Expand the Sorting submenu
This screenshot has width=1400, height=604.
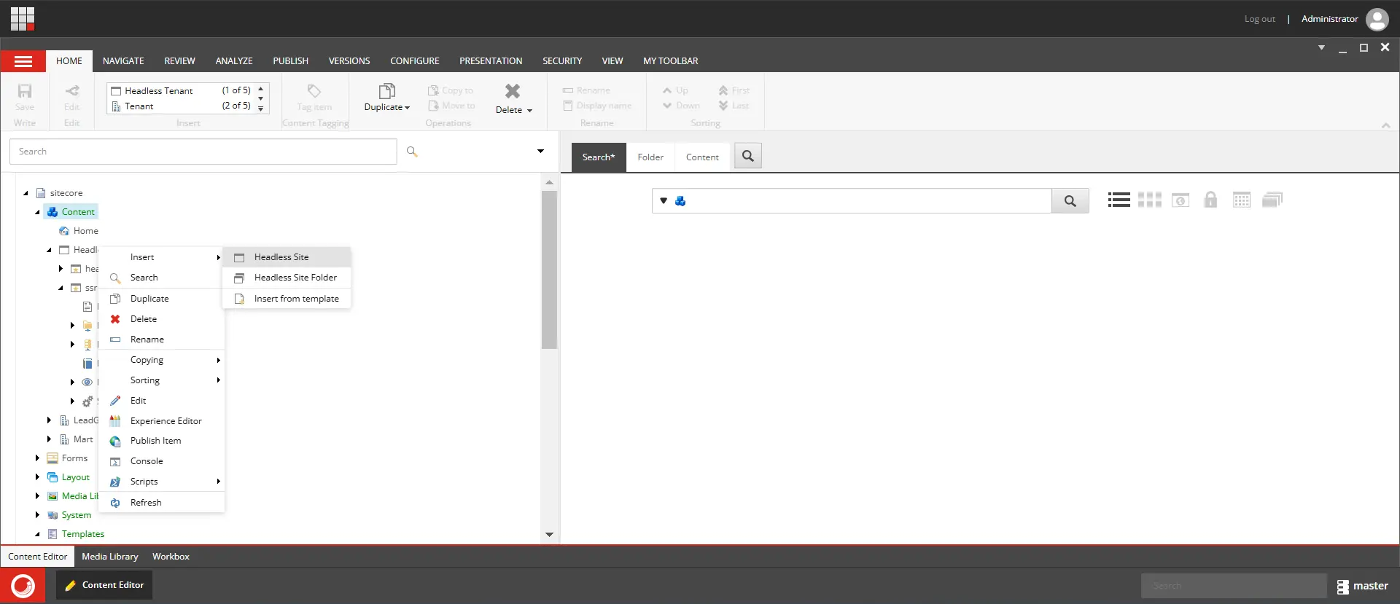161,380
